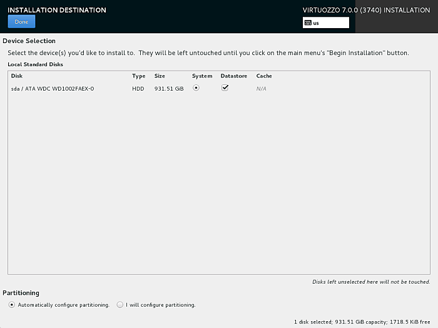Viewport: 438px width, 328px height.
Task: Click the Datastore column header
Action: pos(234,76)
